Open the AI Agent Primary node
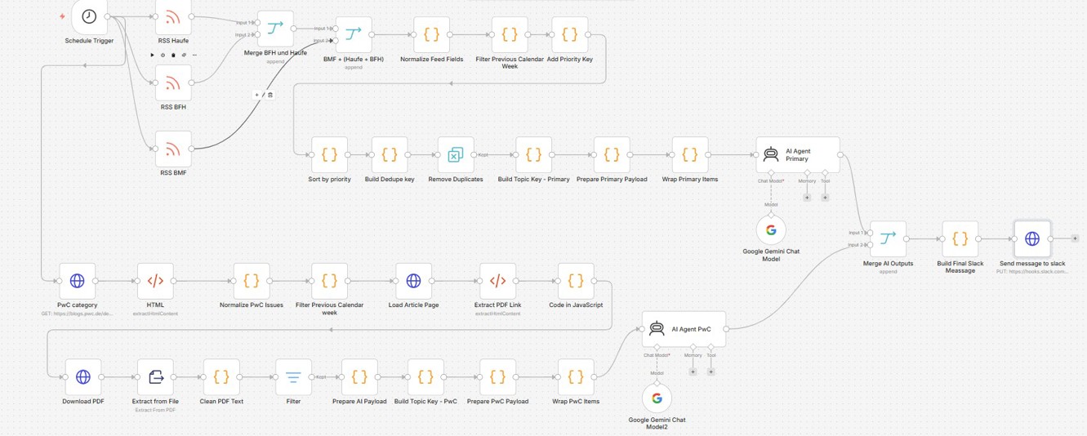Viewport: 1087px width, 436px height. pyautogui.click(x=798, y=154)
